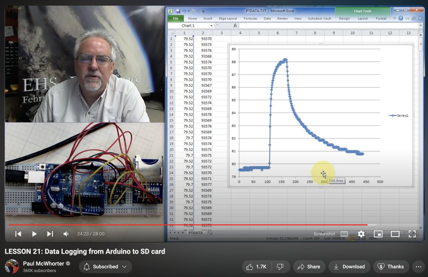Open the Autodesk Vault tab in Excel
428x277 pixels.
pyautogui.click(x=319, y=19)
